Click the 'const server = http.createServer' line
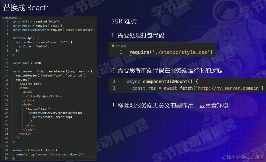 click(52, 71)
